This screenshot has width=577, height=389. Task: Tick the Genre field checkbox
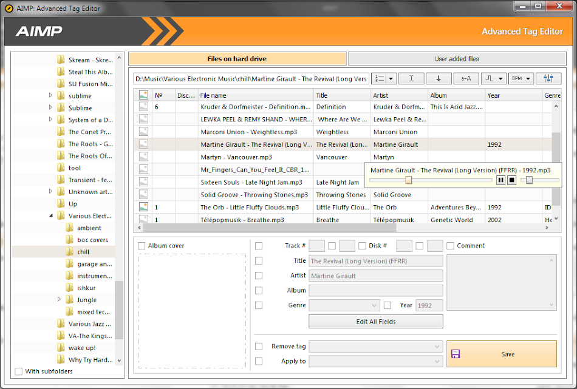point(259,305)
